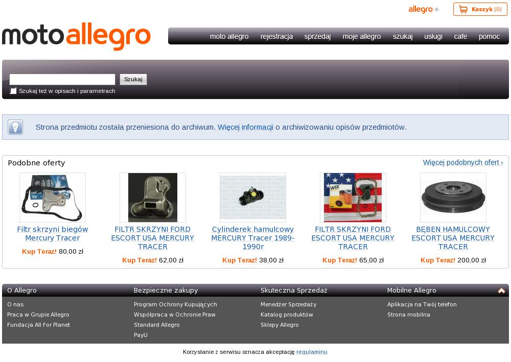Open BĘBEN HAMULCOWY ESCORT USA listing link
This screenshot has width=511, height=362.
point(453,238)
